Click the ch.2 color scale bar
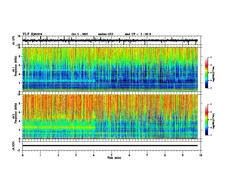This screenshot has height=174, width=226. [x=207, y=120]
